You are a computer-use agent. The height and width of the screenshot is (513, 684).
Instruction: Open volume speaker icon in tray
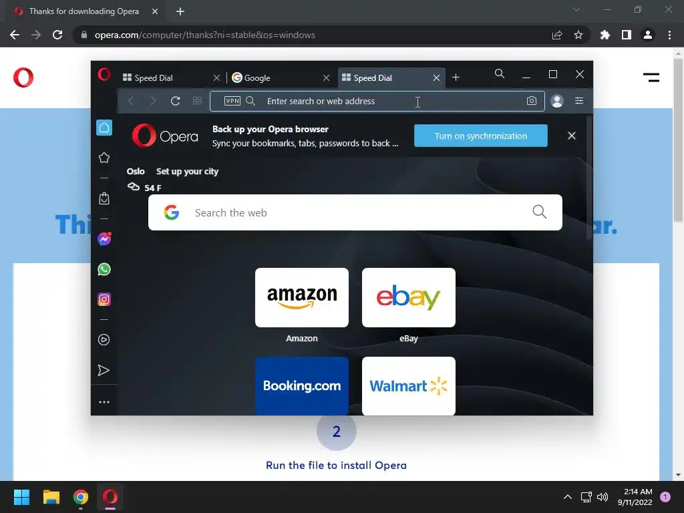click(x=603, y=497)
